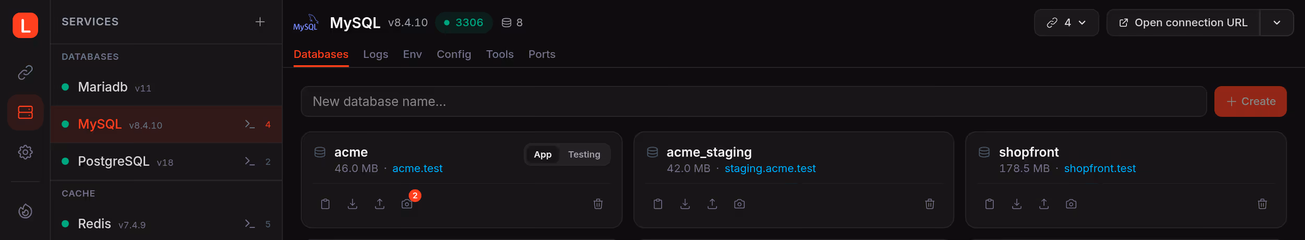Click the flame icon in left rail
This screenshot has height=240, width=1305.
(x=25, y=211)
